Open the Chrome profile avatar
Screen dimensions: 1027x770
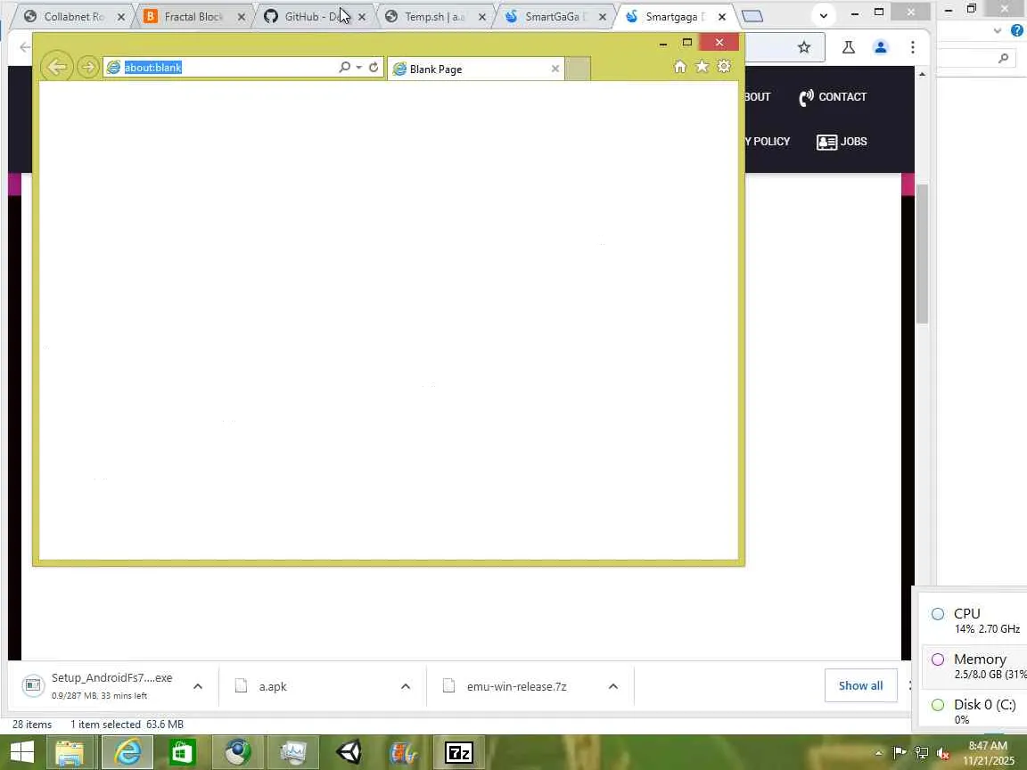pos(880,47)
